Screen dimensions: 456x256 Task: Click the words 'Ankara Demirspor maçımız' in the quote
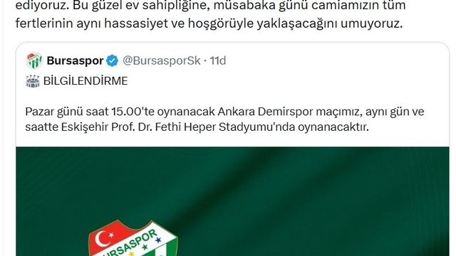[290, 112]
